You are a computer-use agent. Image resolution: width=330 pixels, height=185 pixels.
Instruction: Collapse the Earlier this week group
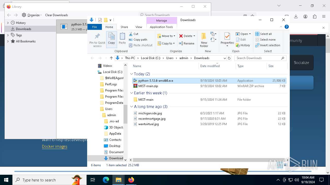(x=132, y=93)
